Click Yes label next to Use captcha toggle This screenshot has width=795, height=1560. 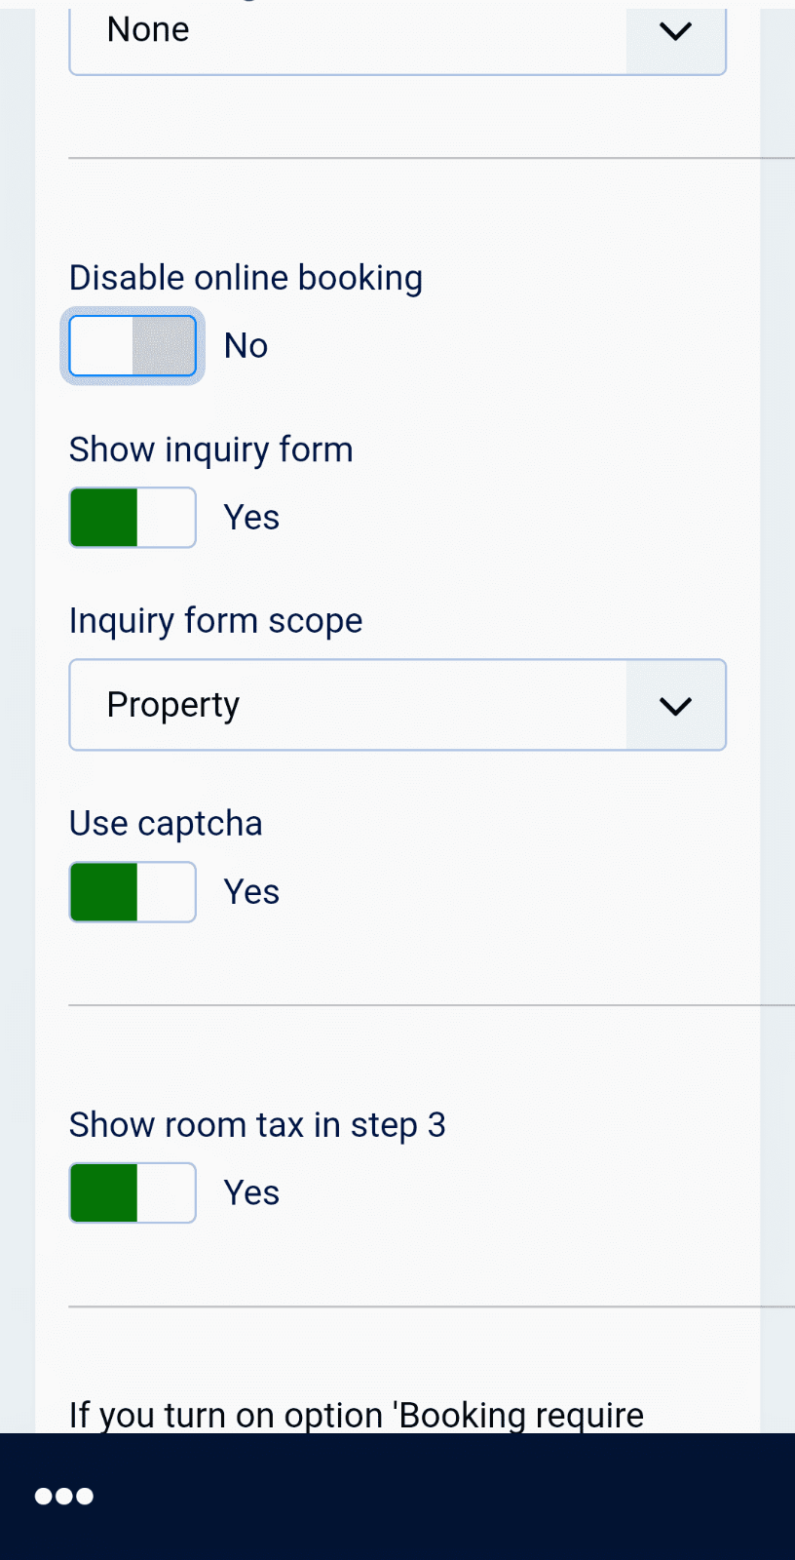point(251,892)
